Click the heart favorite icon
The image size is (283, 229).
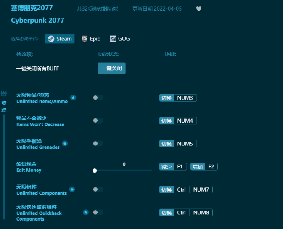point(199,8)
